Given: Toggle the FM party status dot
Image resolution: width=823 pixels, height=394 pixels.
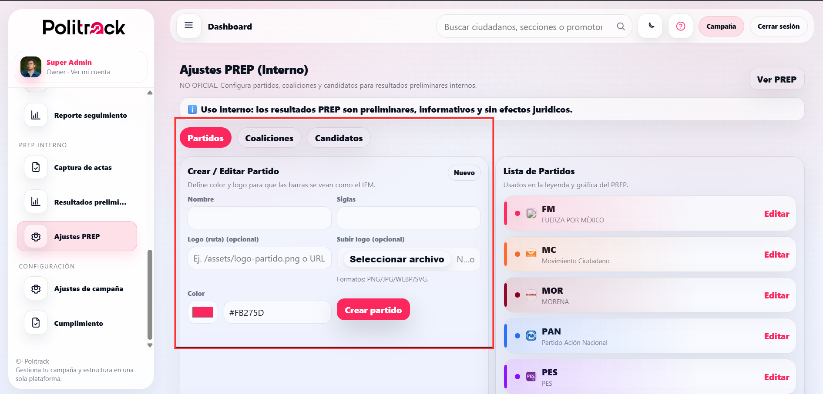Looking at the screenshot, I should [x=517, y=213].
